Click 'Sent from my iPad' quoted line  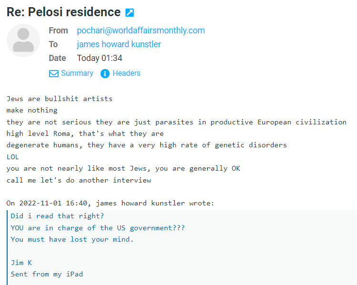pos(47,274)
